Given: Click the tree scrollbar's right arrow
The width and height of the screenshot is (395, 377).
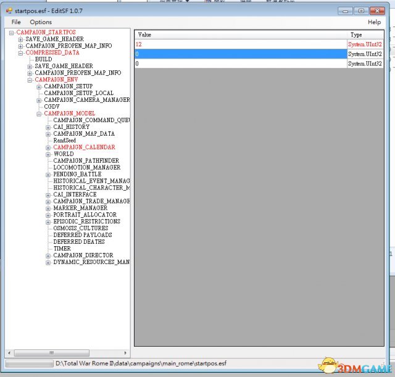Looking at the screenshot, I should point(126,353).
